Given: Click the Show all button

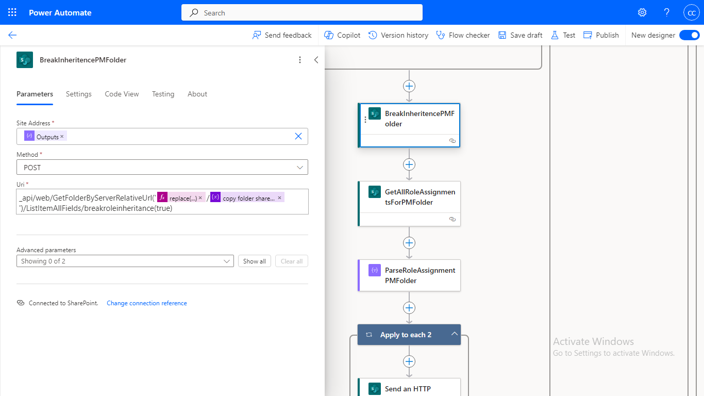Looking at the screenshot, I should pyautogui.click(x=255, y=261).
